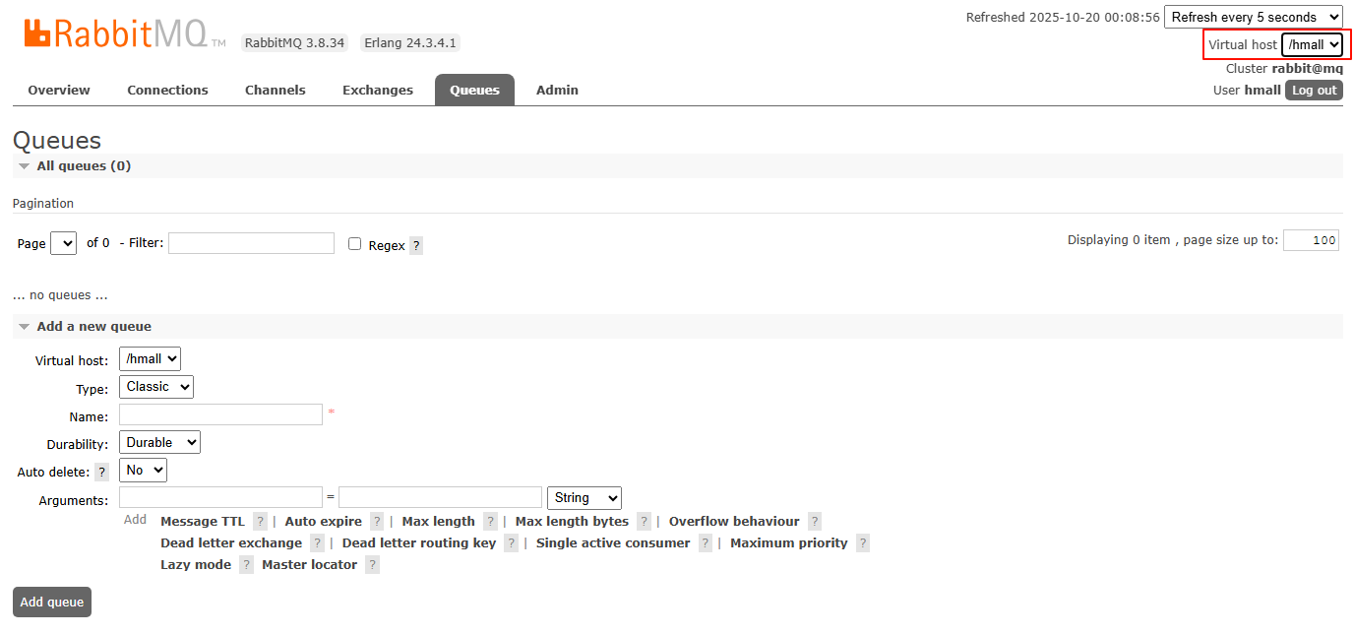Add the Dead letter exchange argument
The width and height of the screenshot is (1354, 635).
tap(231, 543)
